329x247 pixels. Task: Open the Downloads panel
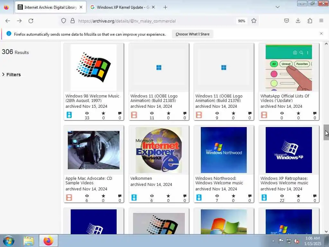298,21
